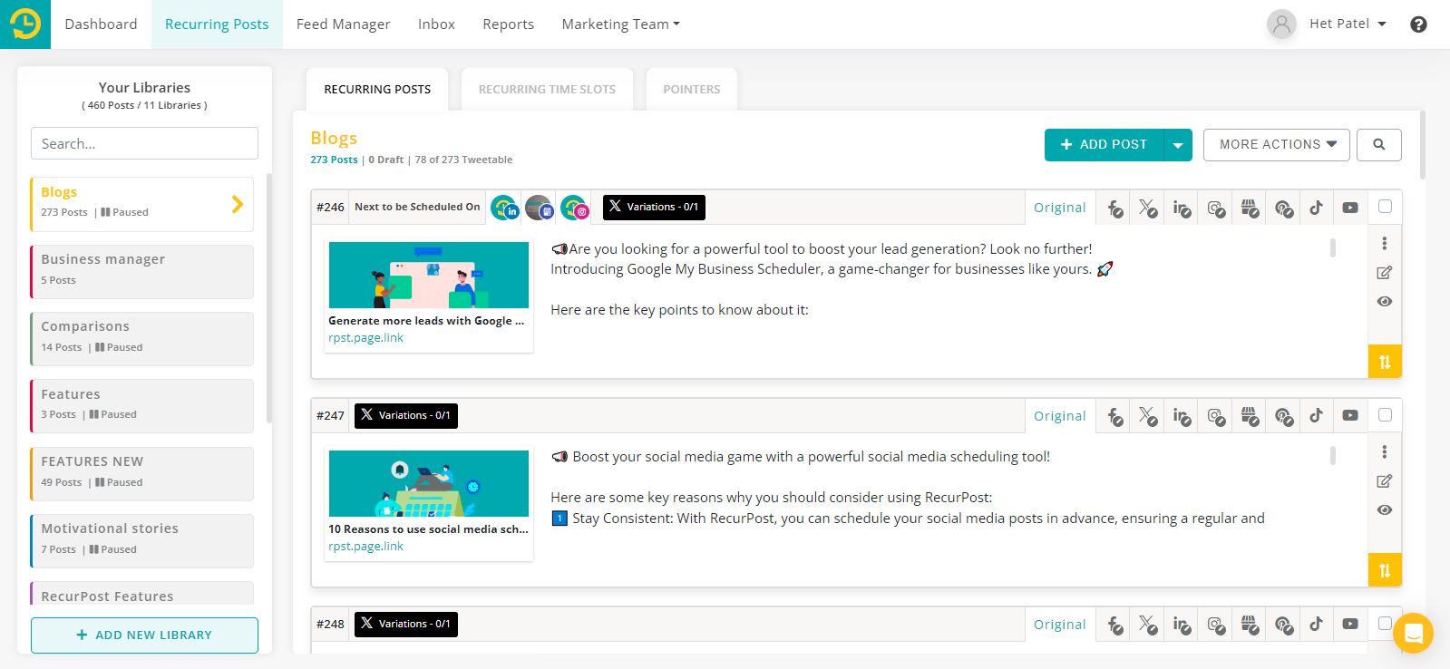The image size is (1450, 669).
Task: Open Pinterest variation for post #246
Action: click(1283, 208)
